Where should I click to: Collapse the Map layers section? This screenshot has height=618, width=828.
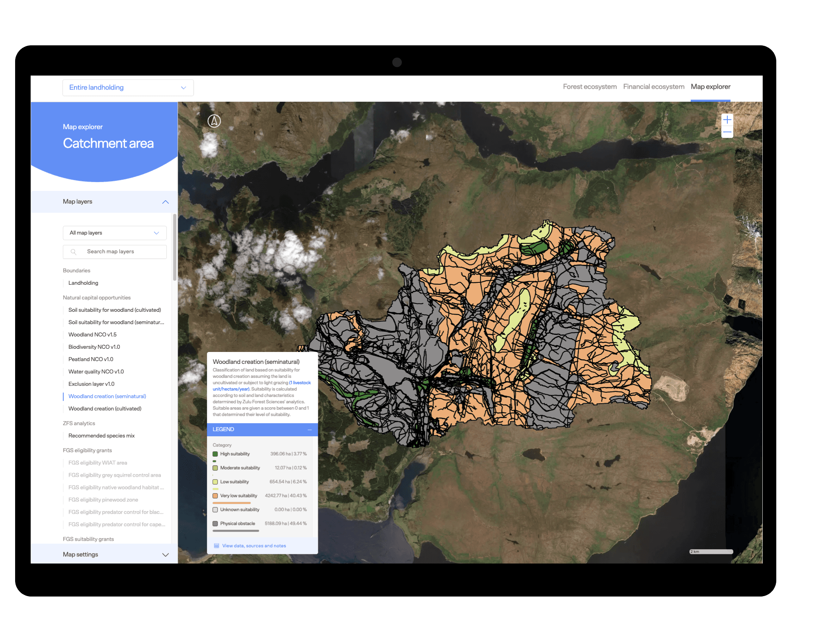(165, 202)
